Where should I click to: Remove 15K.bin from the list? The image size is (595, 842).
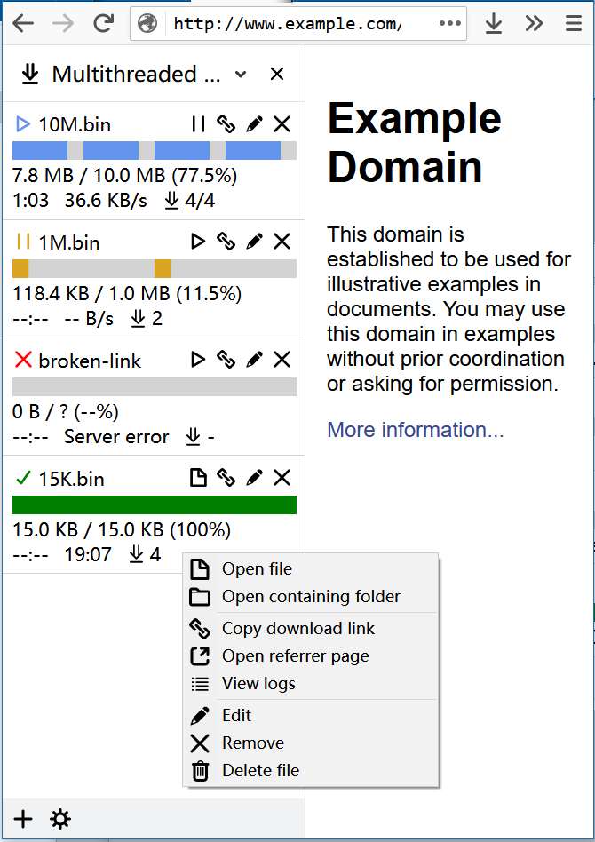282,477
